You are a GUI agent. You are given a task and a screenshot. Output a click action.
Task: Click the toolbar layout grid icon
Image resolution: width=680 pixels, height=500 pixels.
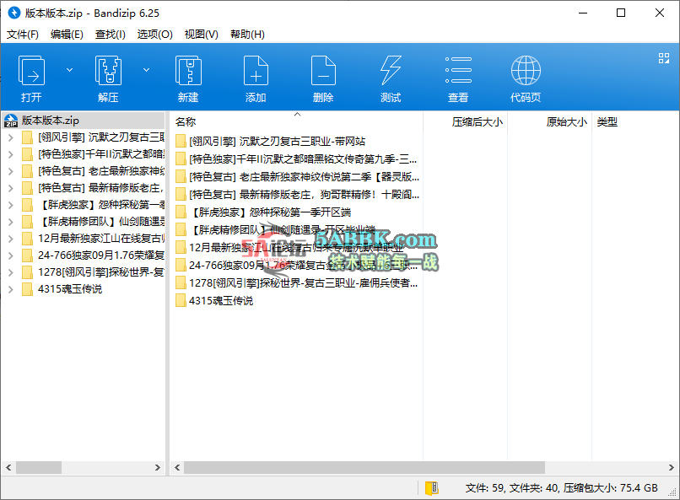click(663, 58)
